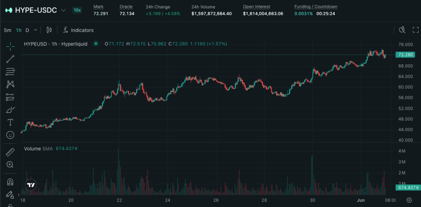Click the Oracle price label
Viewport: 421px width, 207px height.
pos(126,7)
